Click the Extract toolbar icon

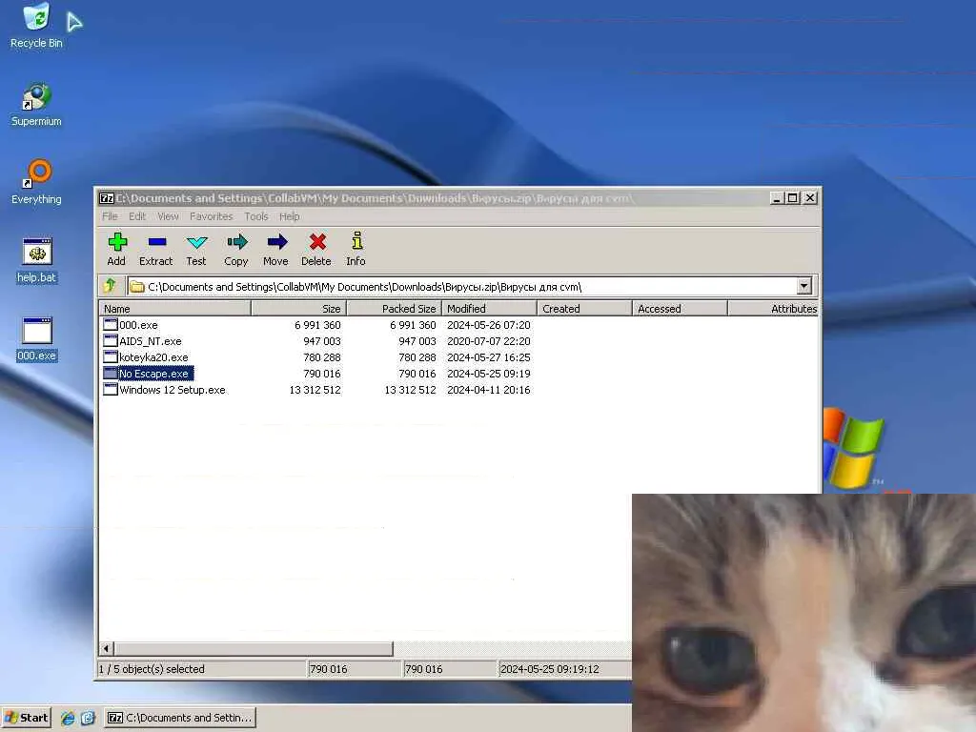157,242
